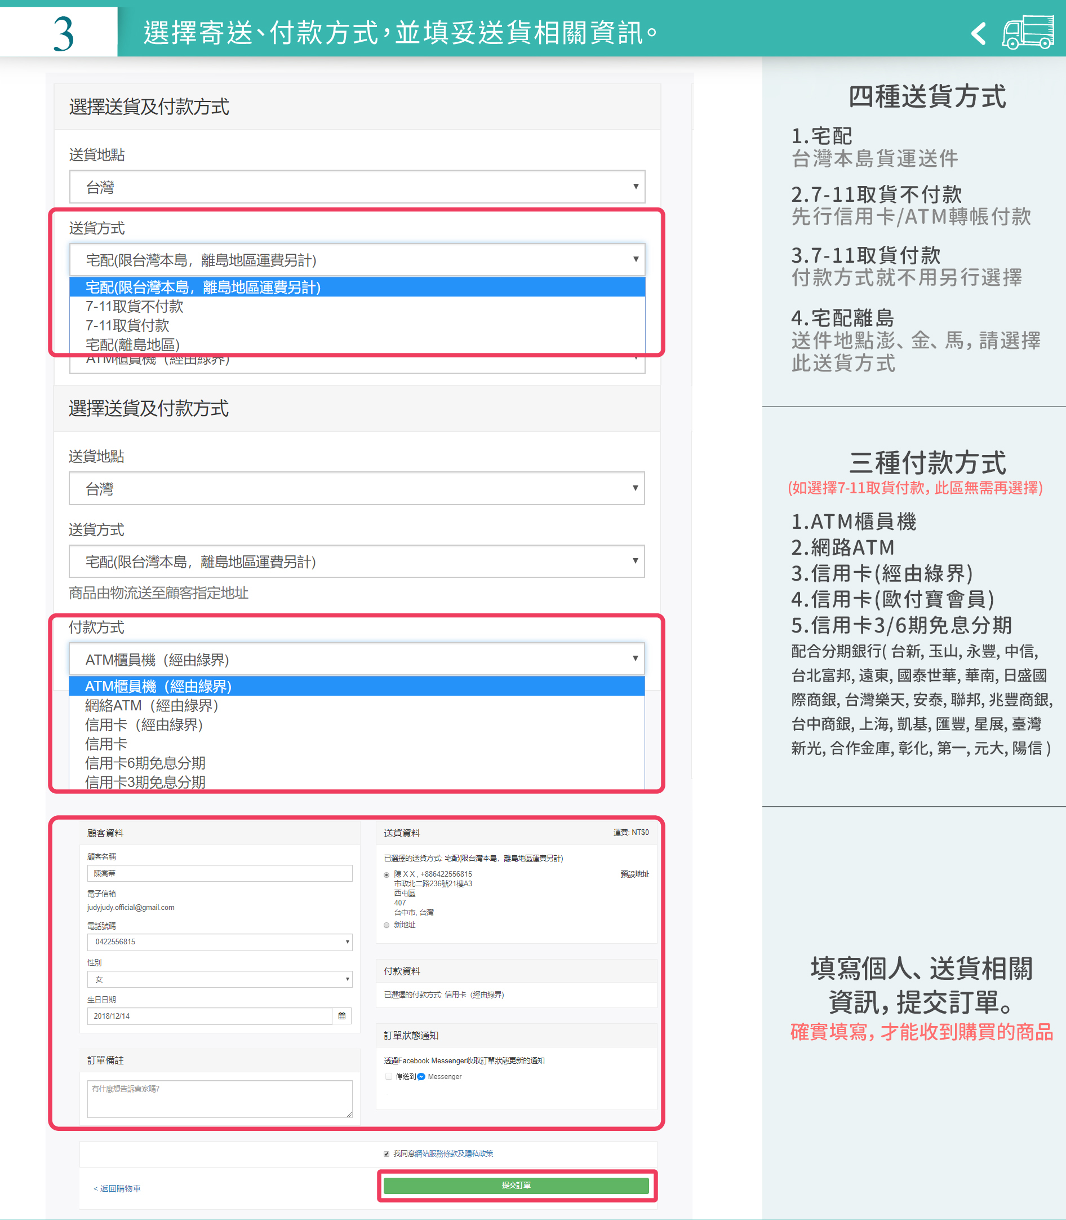This screenshot has height=1220, width=1066.
Task: Click the text 已選擇的付款方式: 信用卡（經由綠界）
Action: coord(444,994)
